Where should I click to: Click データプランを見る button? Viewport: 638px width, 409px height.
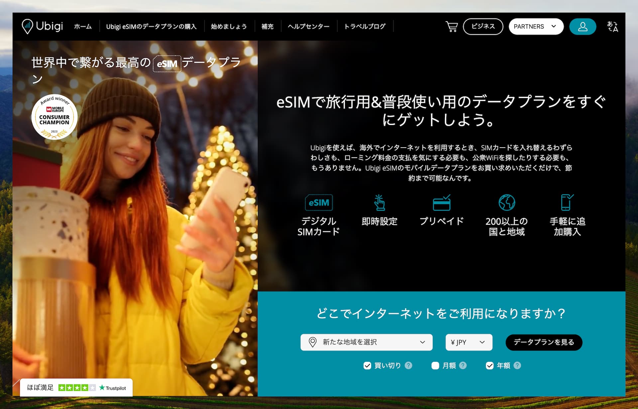(544, 342)
